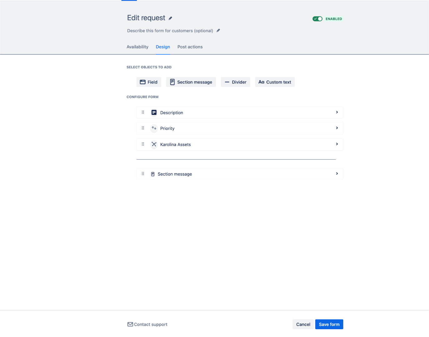Expand the Priority field settings

click(x=337, y=128)
